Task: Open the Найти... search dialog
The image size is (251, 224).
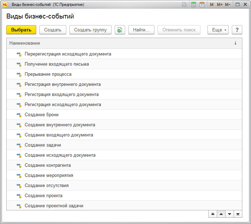Action: click(141, 30)
